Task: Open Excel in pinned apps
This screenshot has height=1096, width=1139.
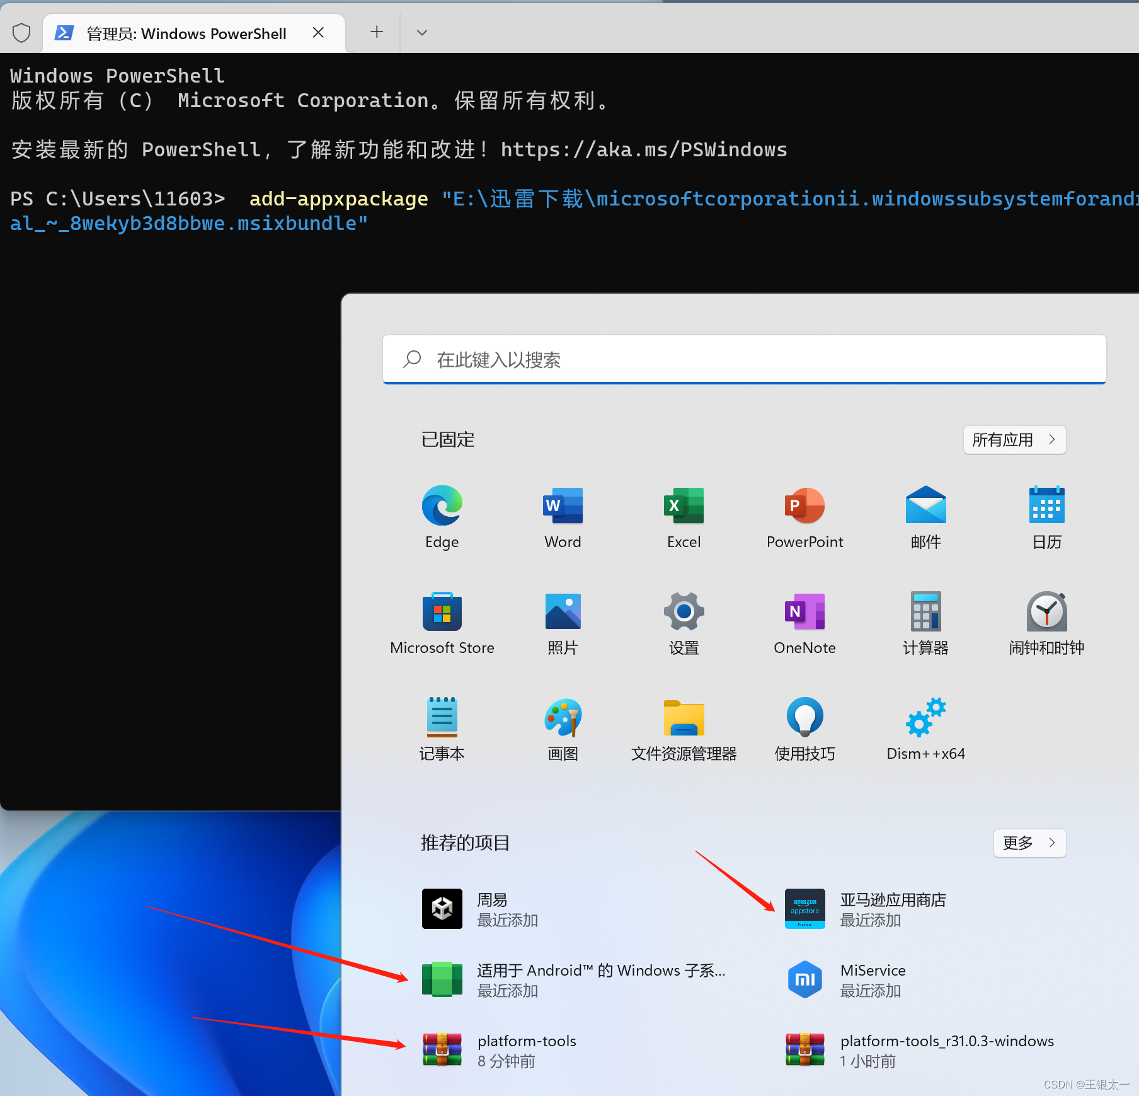Action: 684,517
